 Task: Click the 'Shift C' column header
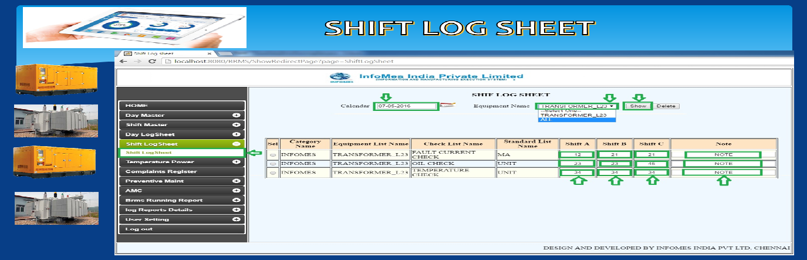point(651,144)
